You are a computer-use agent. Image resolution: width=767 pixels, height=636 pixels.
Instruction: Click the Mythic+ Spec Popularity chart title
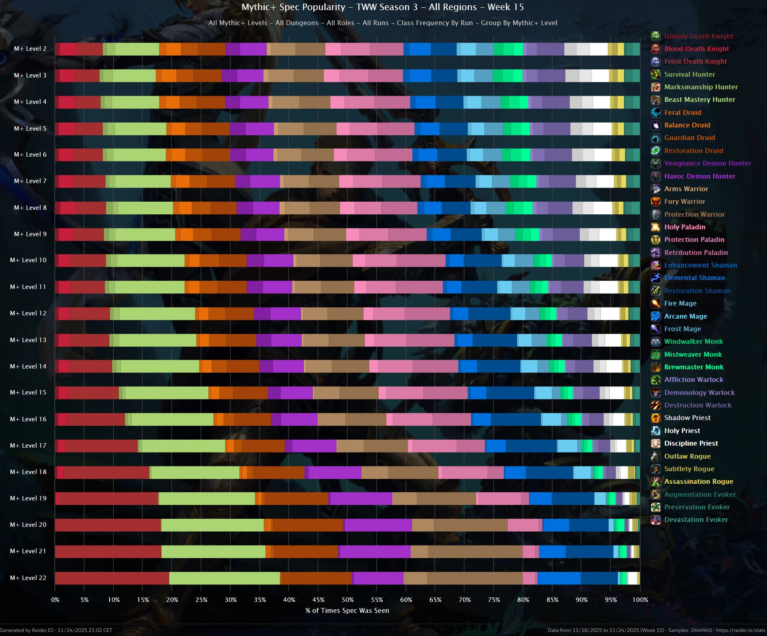(x=382, y=7)
